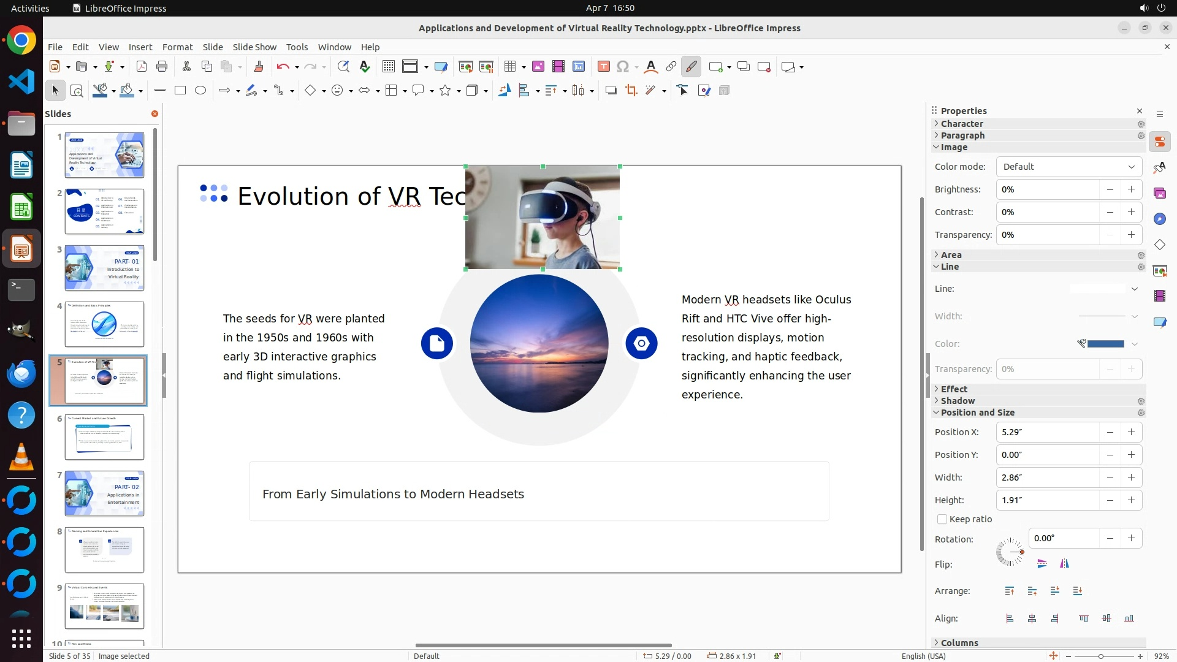Toggle the Shadow toolbar icon

[x=611, y=91]
